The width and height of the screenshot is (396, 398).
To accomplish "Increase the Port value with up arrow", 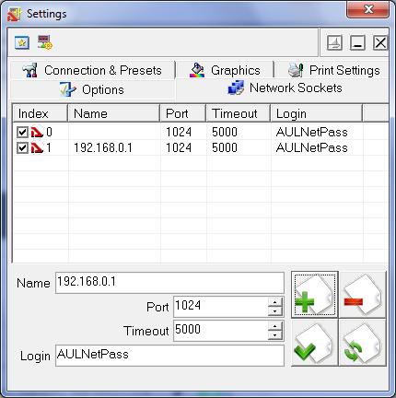I will click(274, 302).
